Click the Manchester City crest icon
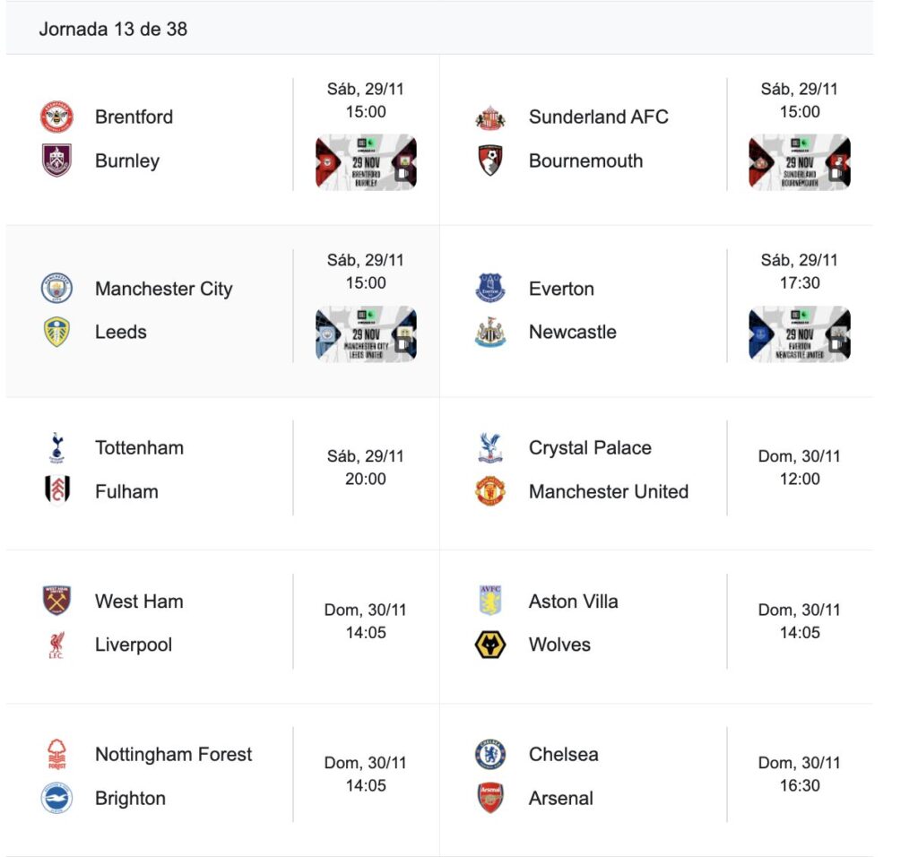 tap(56, 289)
